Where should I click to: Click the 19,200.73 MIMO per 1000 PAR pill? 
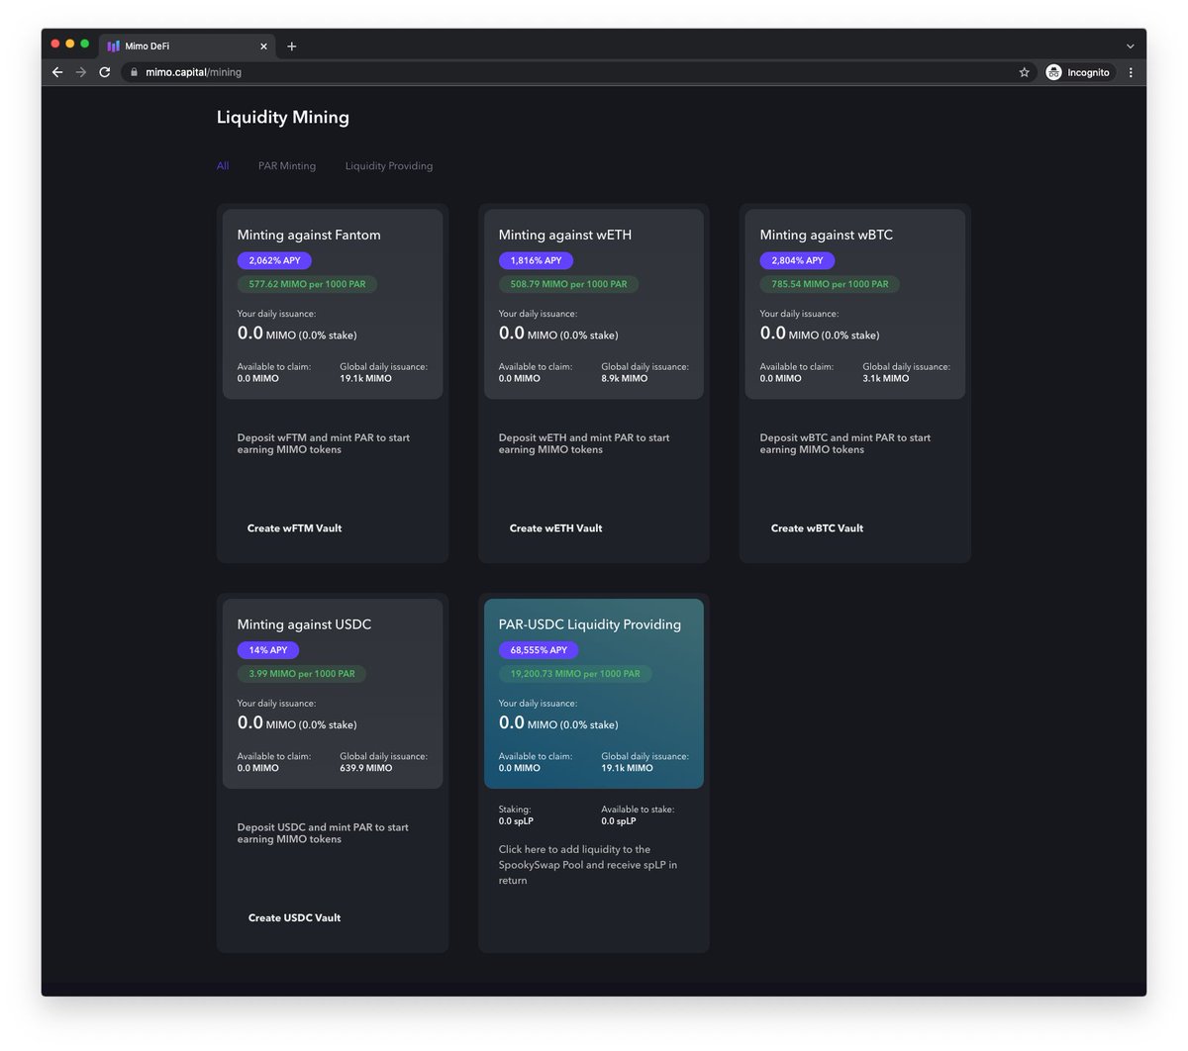pos(575,674)
